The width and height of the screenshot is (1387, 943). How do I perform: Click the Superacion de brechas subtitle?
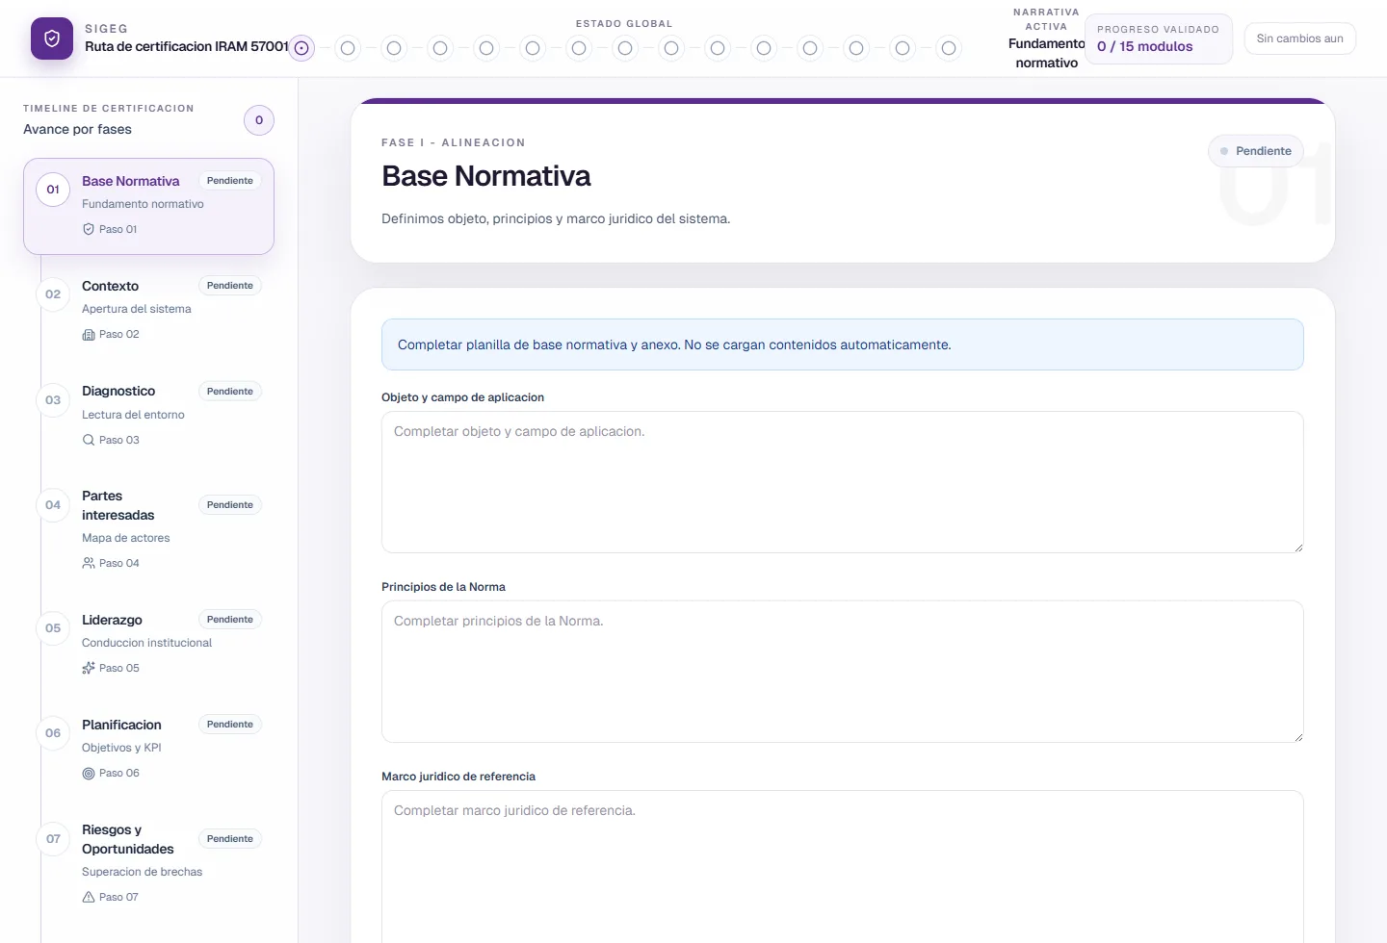[x=143, y=872]
